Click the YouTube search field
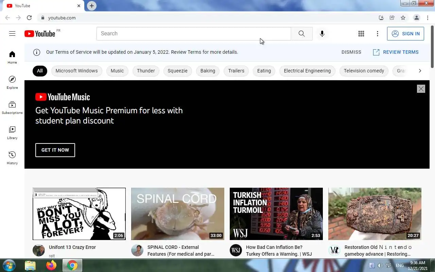 tap(194, 33)
